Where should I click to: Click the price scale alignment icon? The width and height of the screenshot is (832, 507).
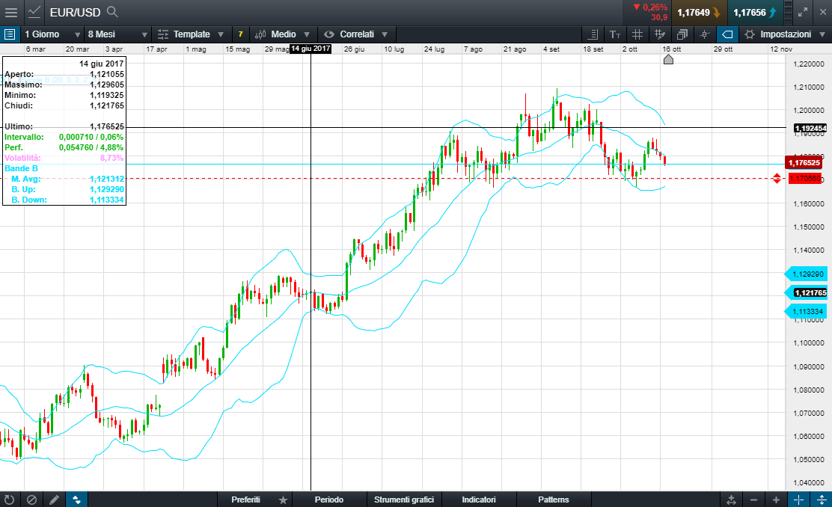coord(593,34)
